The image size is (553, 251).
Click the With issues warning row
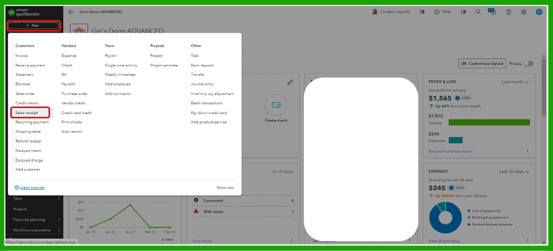click(244, 212)
